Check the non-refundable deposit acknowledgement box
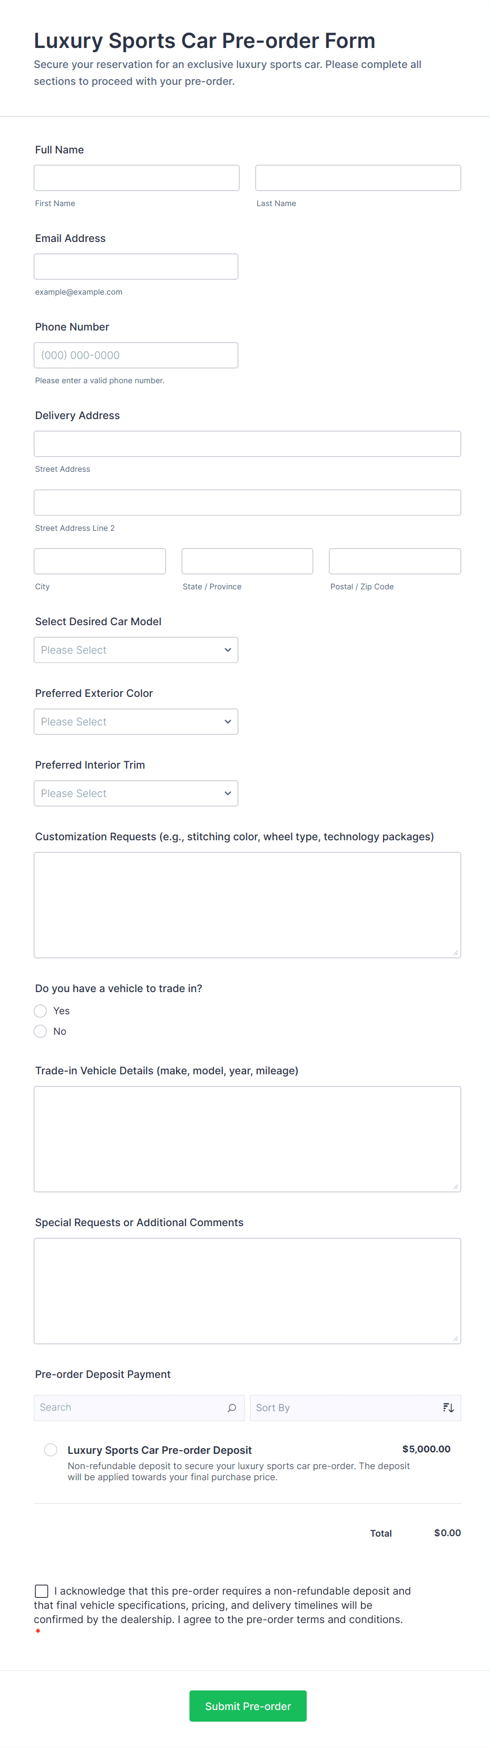This screenshot has height=1748, width=490. tap(42, 1590)
